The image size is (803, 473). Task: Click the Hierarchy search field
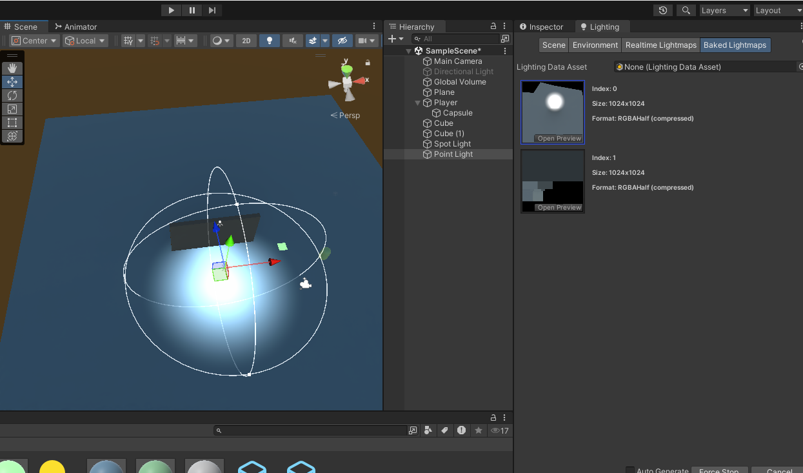click(x=455, y=39)
